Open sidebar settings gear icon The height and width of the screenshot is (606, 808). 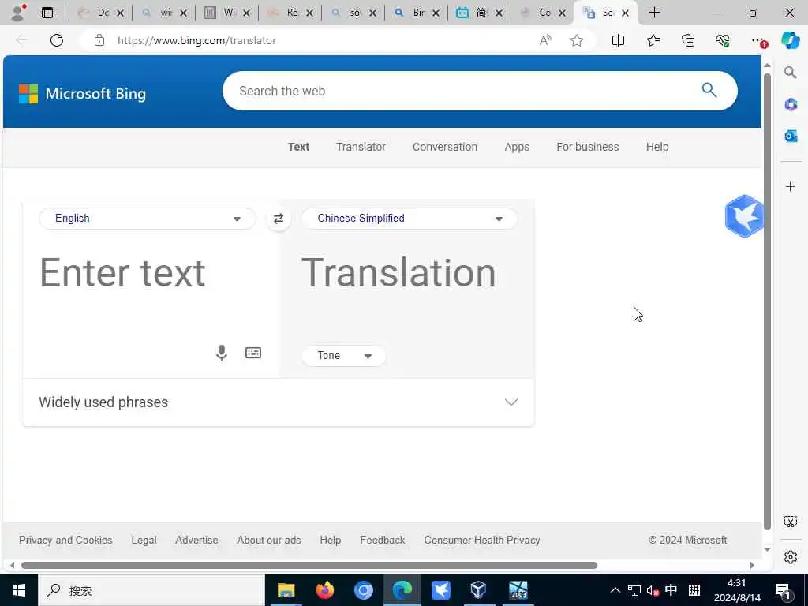point(791,557)
